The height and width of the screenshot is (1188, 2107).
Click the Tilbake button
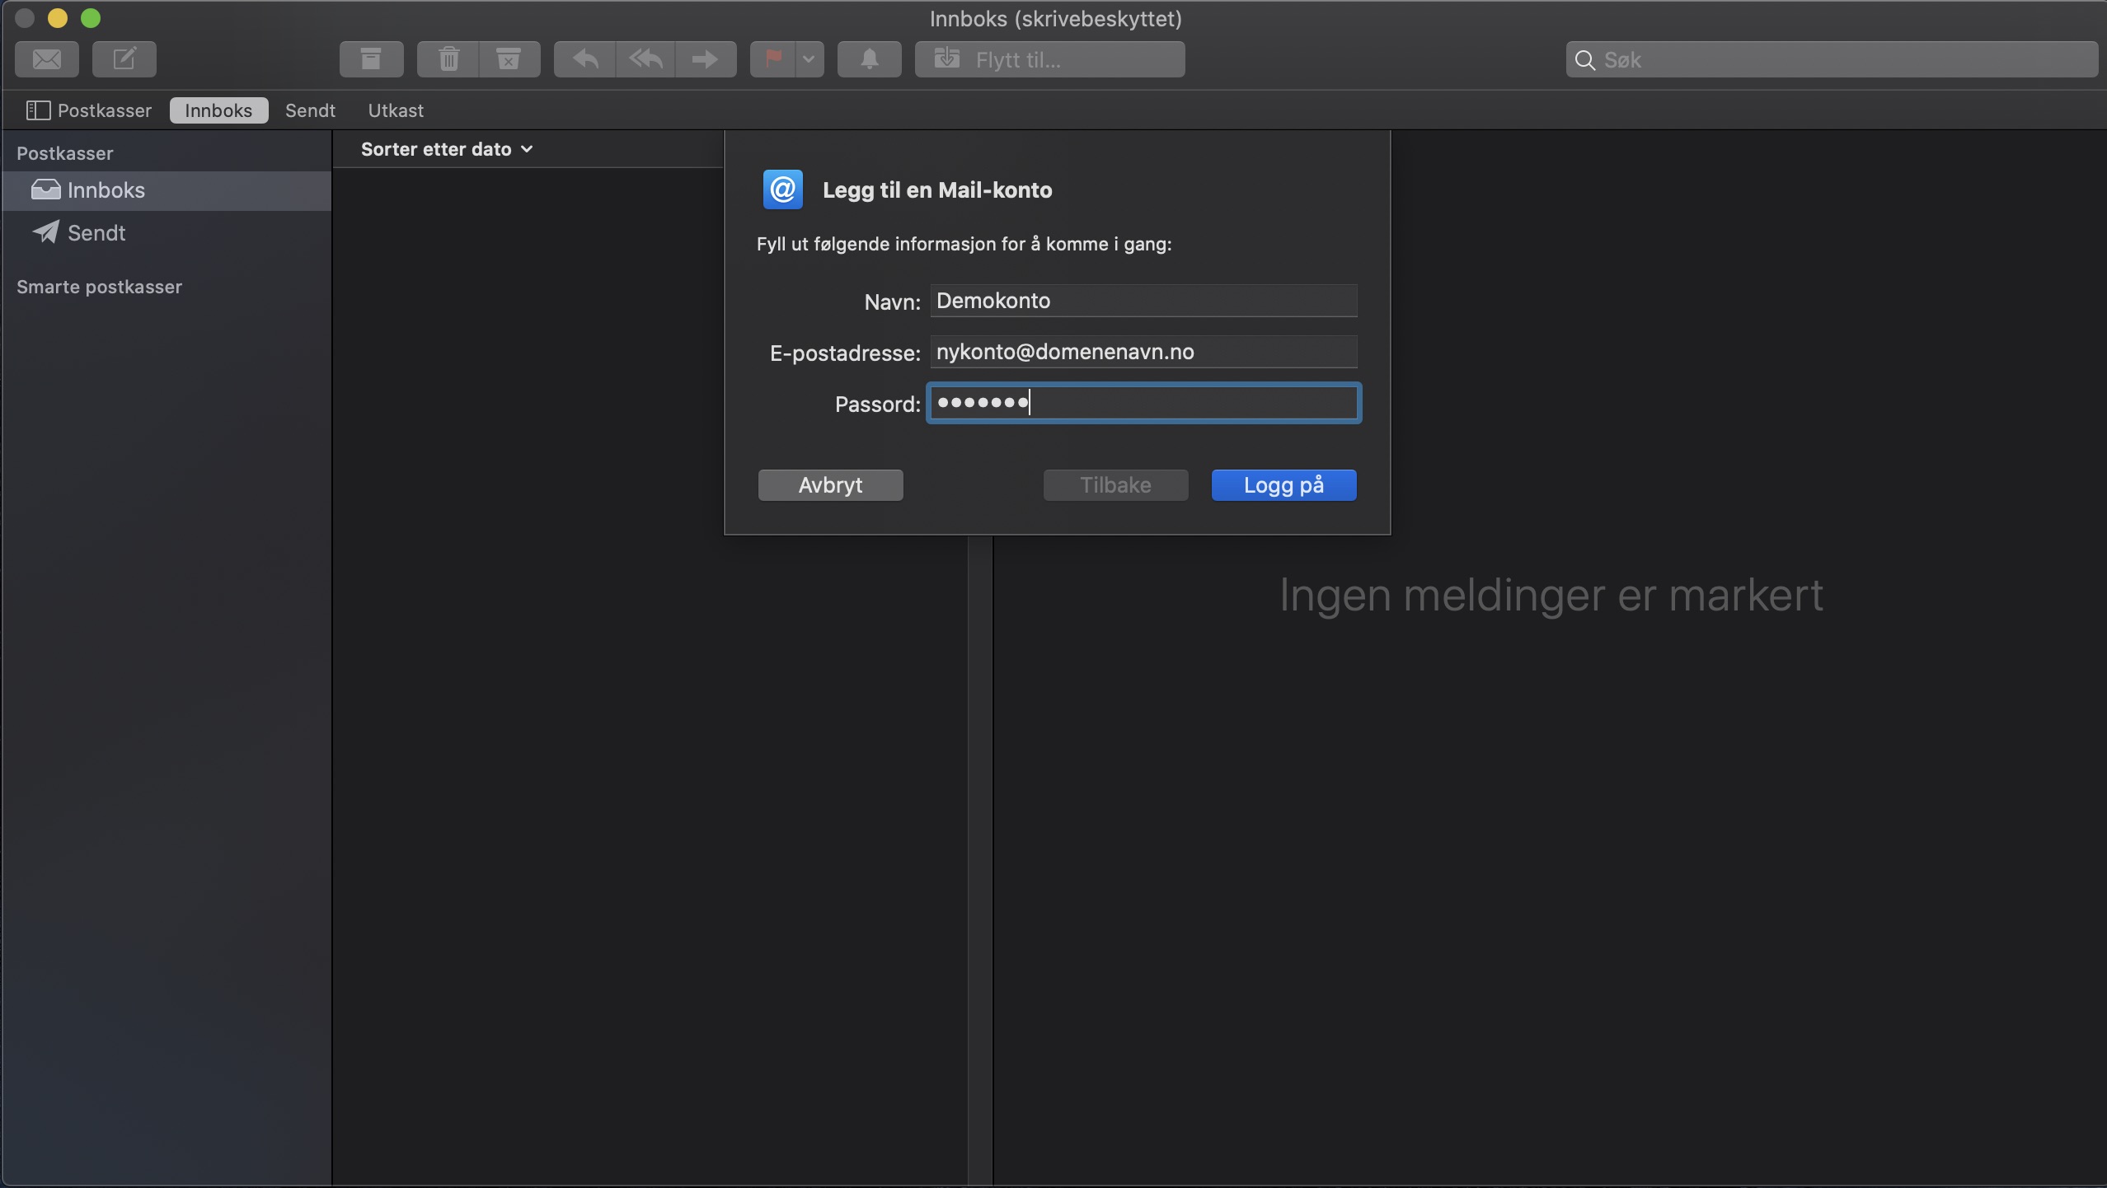tap(1115, 485)
